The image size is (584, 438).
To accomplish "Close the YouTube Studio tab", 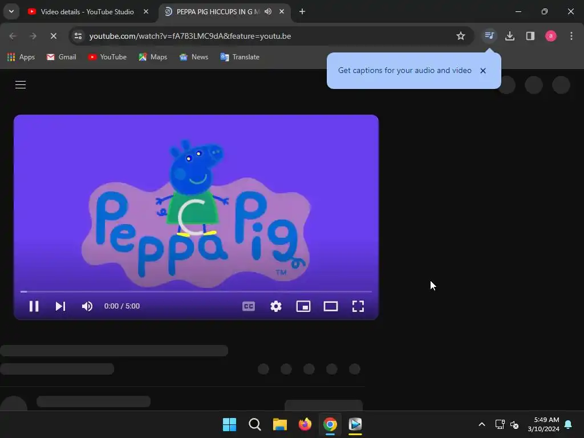I will (146, 11).
